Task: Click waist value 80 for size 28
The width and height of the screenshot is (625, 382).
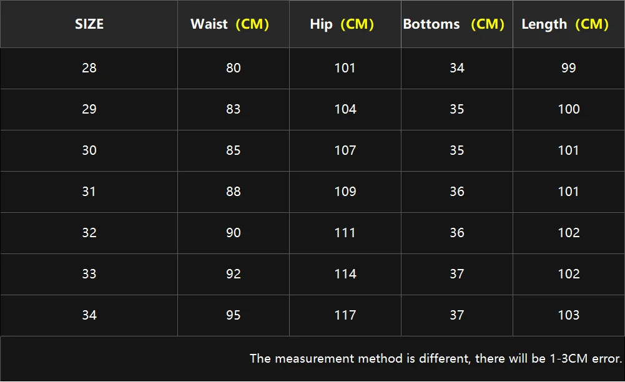Action: (234, 67)
